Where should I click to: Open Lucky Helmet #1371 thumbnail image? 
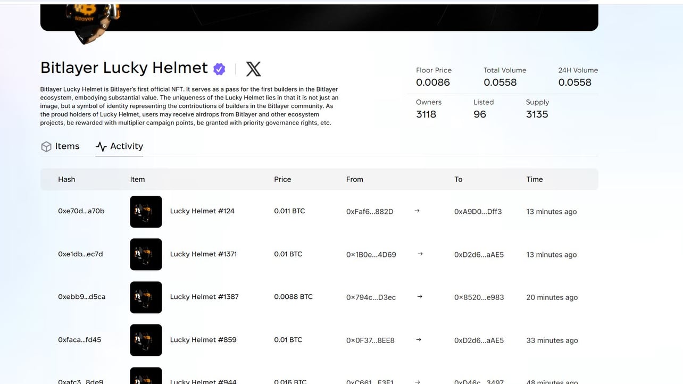[146, 254]
